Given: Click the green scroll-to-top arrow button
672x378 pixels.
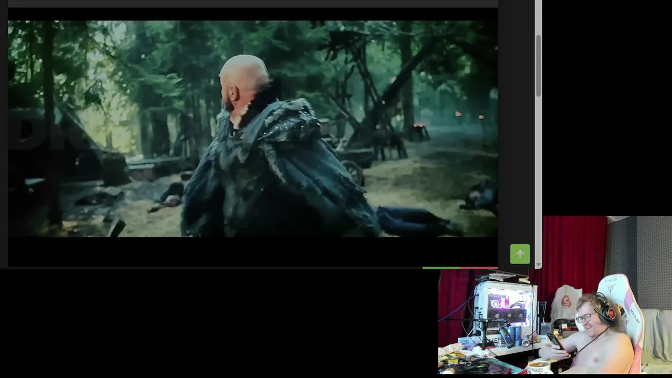Looking at the screenshot, I should pos(520,254).
